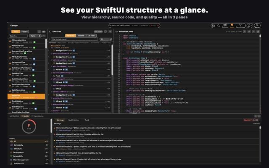The image size is (269, 168).
Task: Open warning about AIGenerationView 7 @State properties
Action: point(156,129)
